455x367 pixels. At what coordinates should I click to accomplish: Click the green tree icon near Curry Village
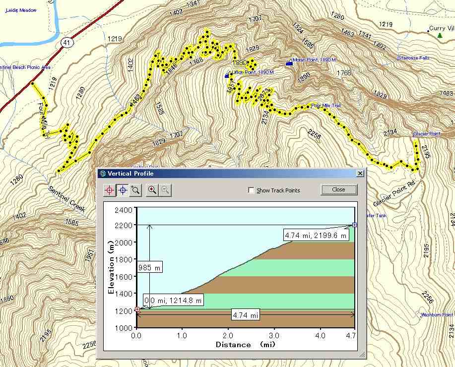(x=440, y=35)
